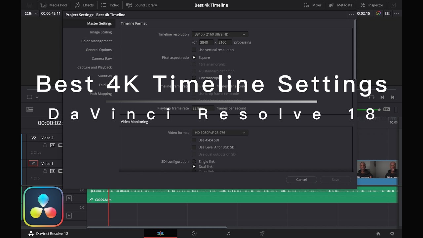Open Video format dropdown
Image resolution: width=423 pixels, height=238 pixels.
pos(220,133)
